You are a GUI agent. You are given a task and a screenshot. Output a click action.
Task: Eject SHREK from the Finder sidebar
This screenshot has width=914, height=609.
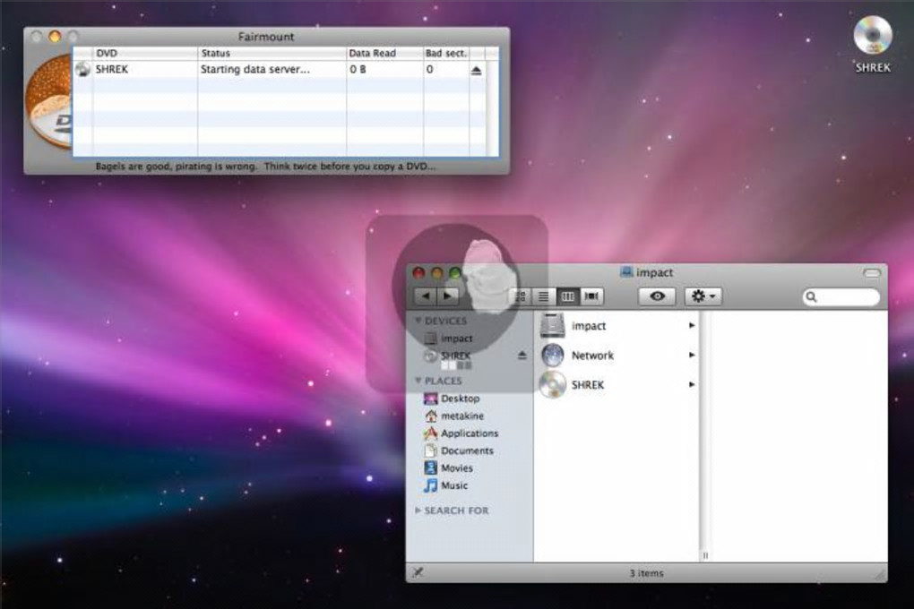522,356
